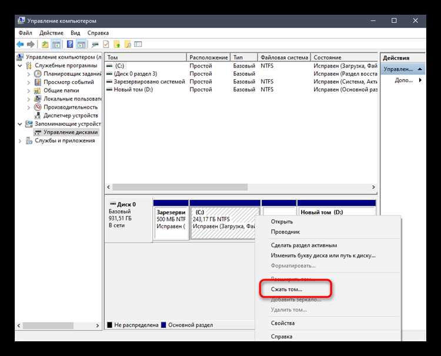Click the checkmark document properties icon

pos(106,44)
